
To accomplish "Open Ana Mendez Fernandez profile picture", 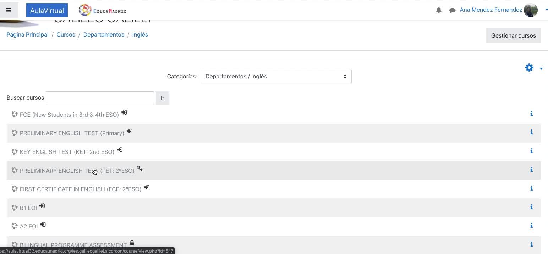I will [x=531, y=10].
